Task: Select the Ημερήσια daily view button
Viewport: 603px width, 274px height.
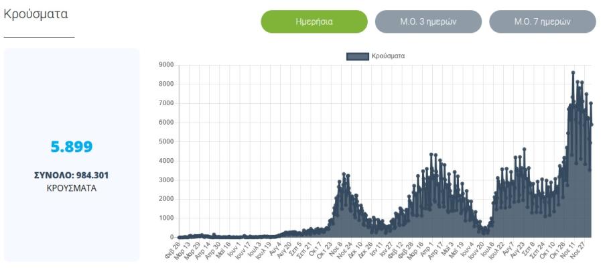Action: pyautogui.click(x=314, y=21)
